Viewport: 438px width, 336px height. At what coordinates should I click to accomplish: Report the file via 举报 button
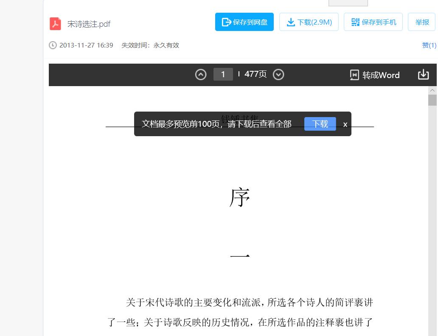pyautogui.click(x=422, y=22)
